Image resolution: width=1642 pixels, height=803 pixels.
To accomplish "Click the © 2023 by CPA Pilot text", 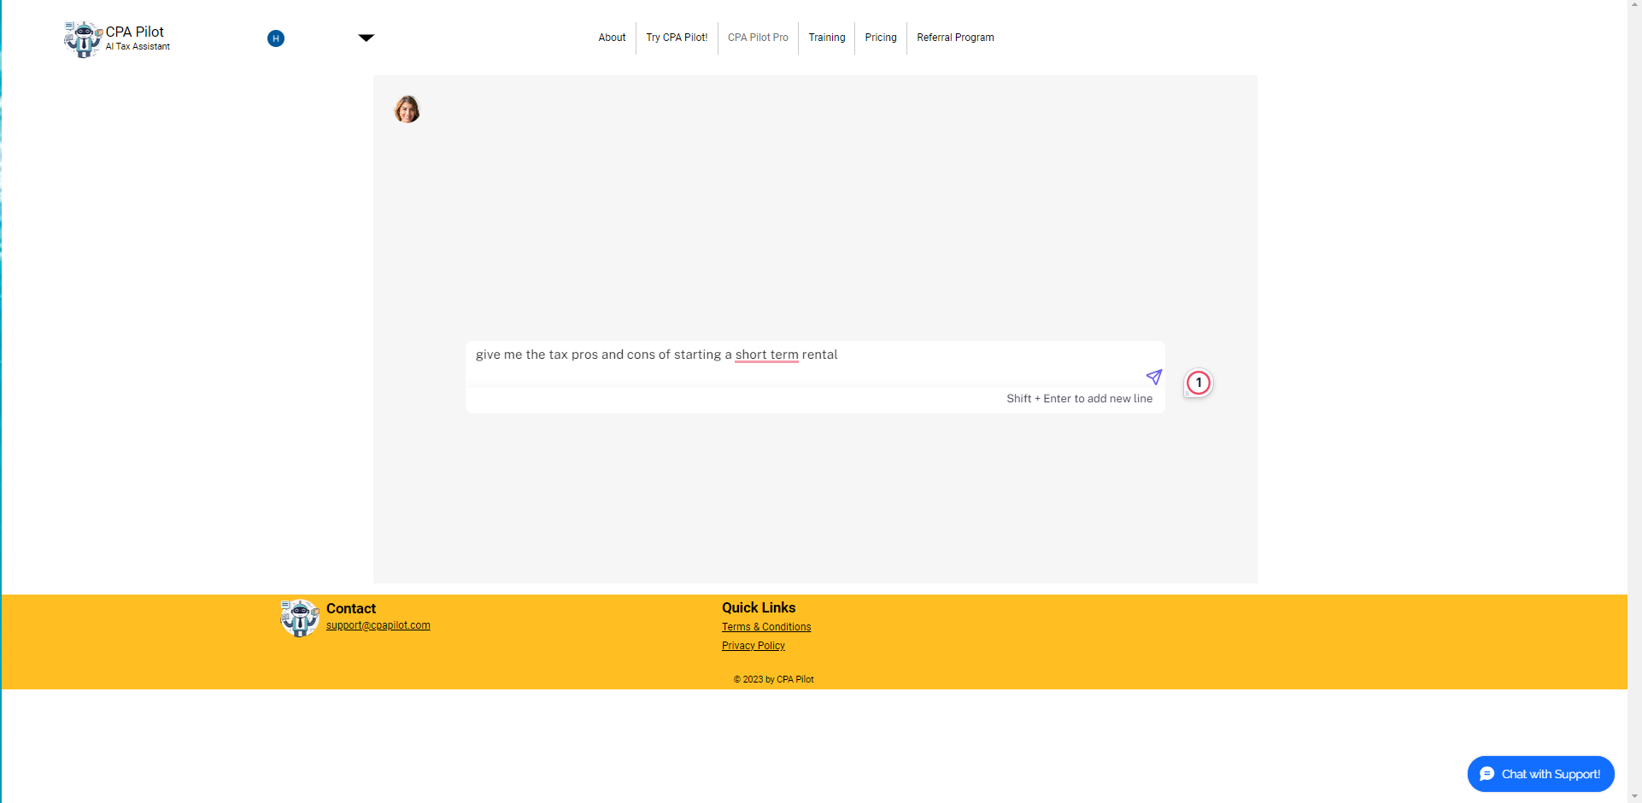I will 774,680.
